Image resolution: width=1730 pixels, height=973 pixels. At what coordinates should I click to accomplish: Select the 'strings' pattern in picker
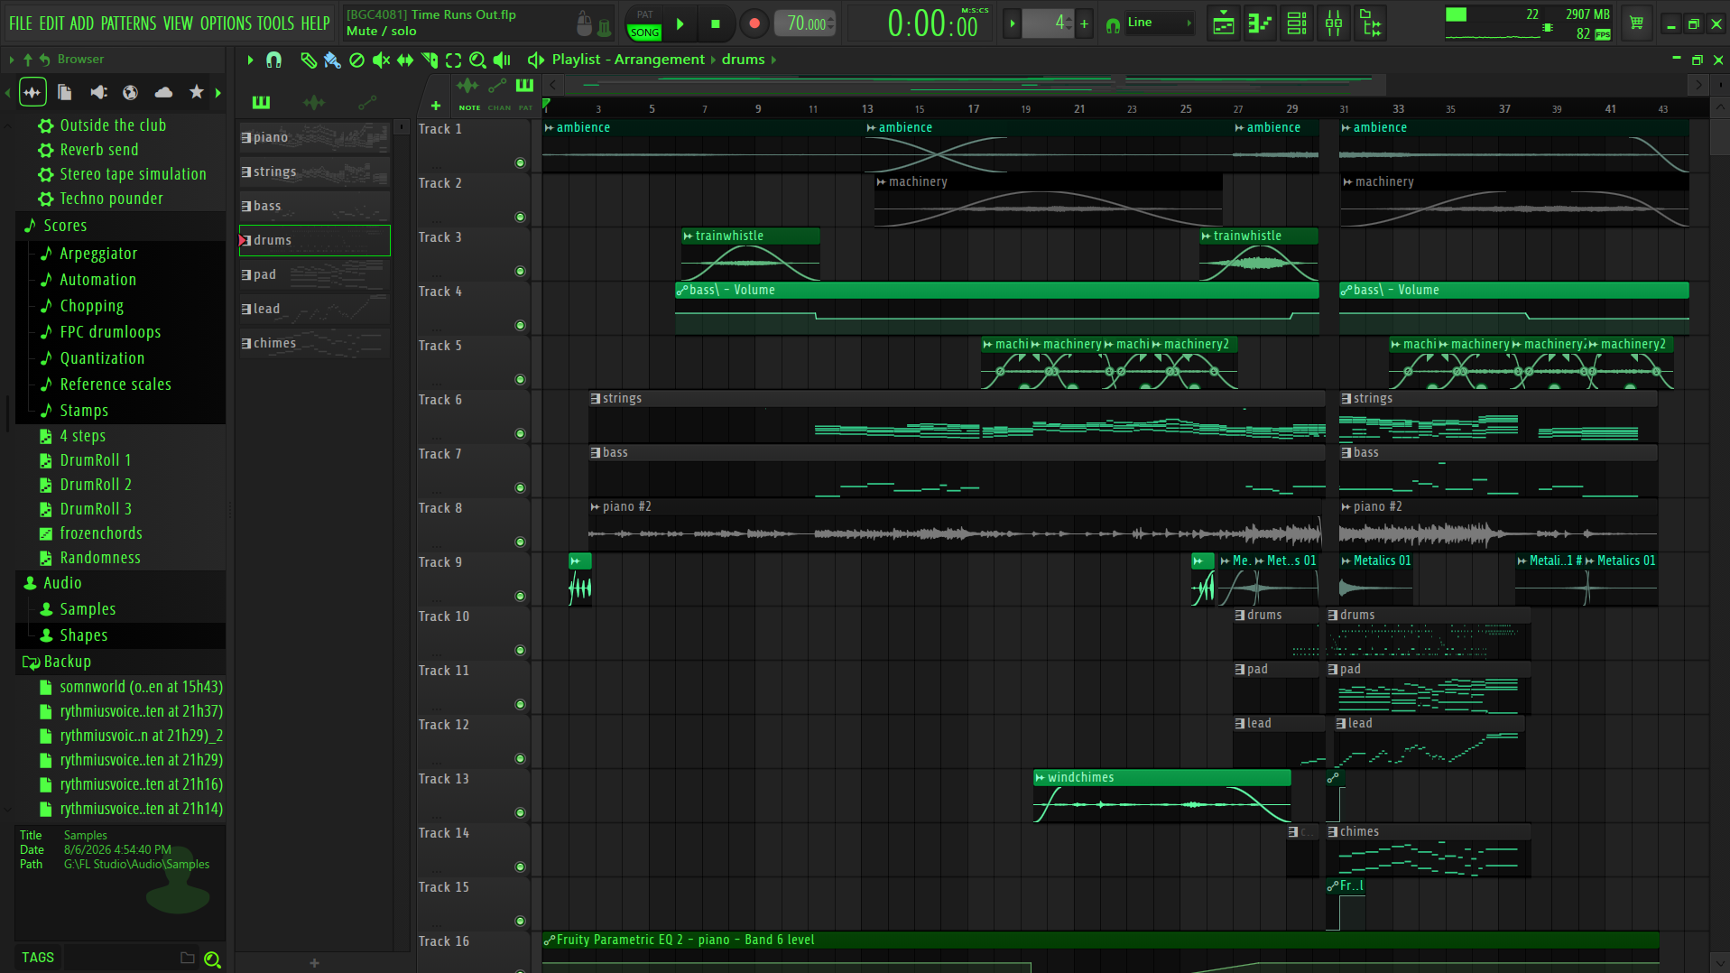(x=314, y=171)
